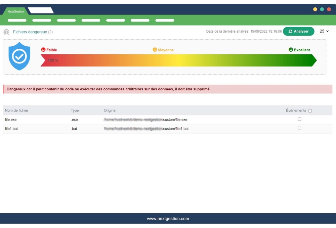This screenshot has width=336, height=228.
Task: Toggle the Événements select-all checkbox
Action: (x=310, y=111)
